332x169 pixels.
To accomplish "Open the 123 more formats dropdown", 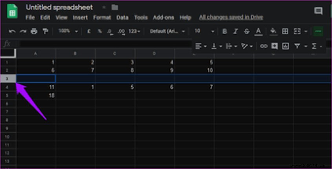I will [134, 31].
